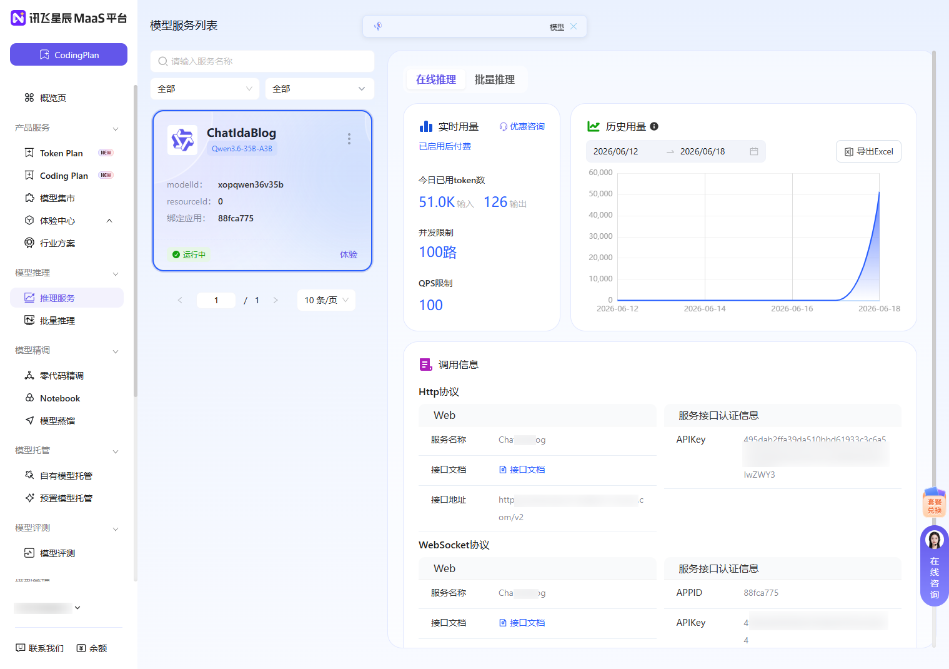Close the top notification banner
The width and height of the screenshot is (949, 669).
tap(574, 26)
